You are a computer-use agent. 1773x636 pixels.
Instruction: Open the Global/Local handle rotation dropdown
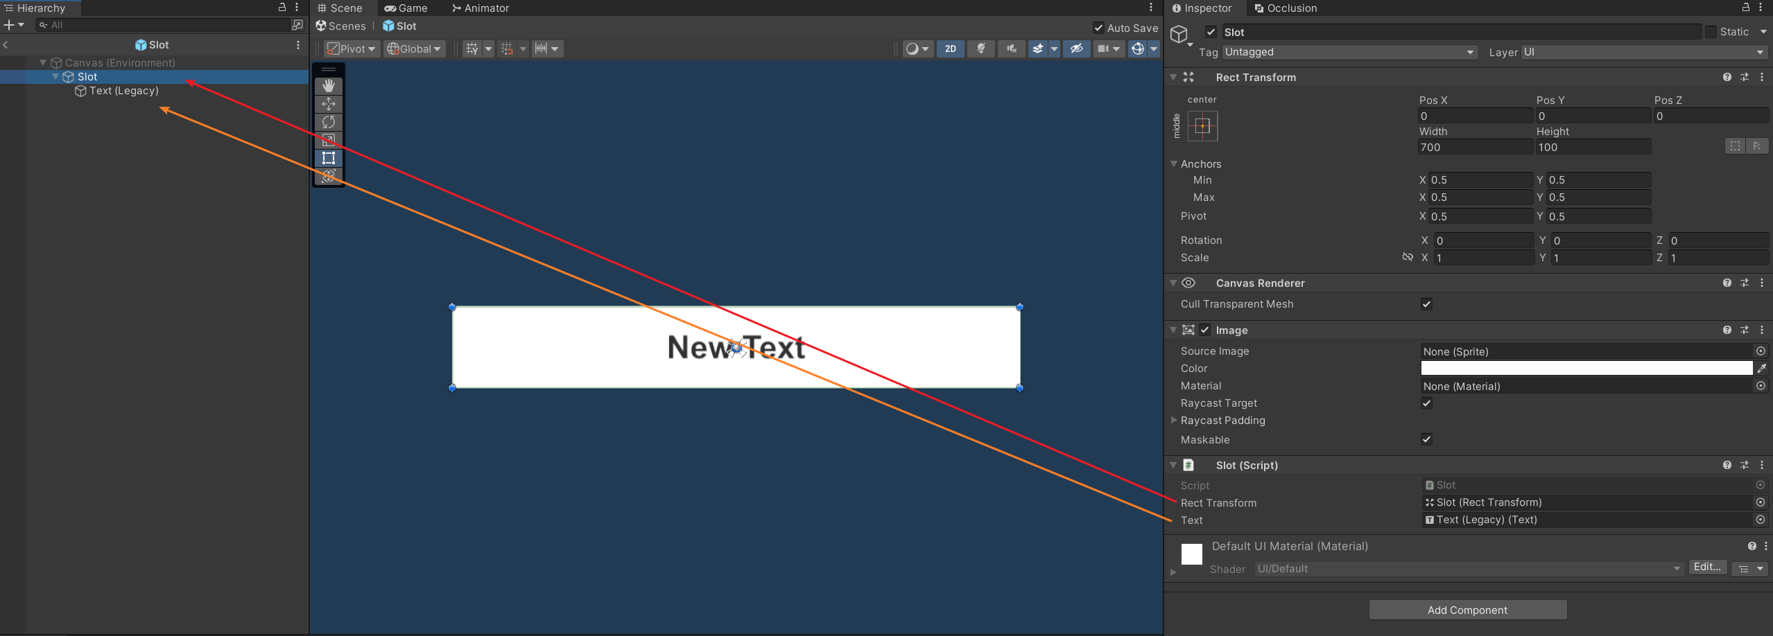pos(415,48)
